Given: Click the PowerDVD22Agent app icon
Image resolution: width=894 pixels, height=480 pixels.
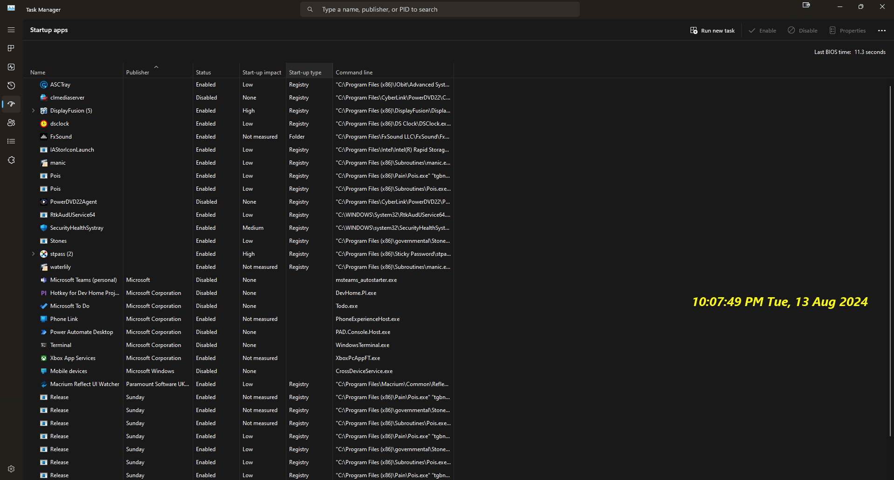Looking at the screenshot, I should point(44,202).
